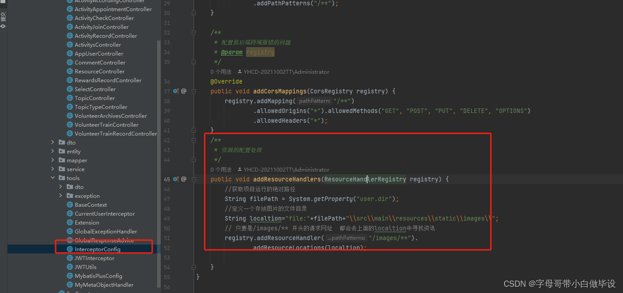Click the class icon of GlobalExceptionHandler

coord(70,231)
